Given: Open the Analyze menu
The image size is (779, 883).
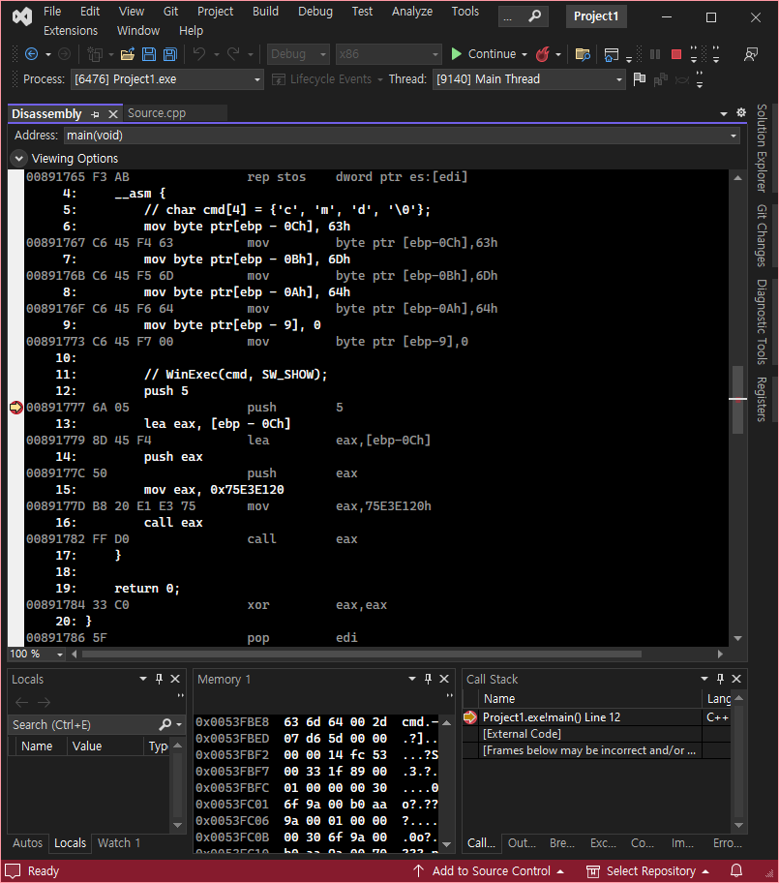Looking at the screenshot, I should pyautogui.click(x=412, y=12).
